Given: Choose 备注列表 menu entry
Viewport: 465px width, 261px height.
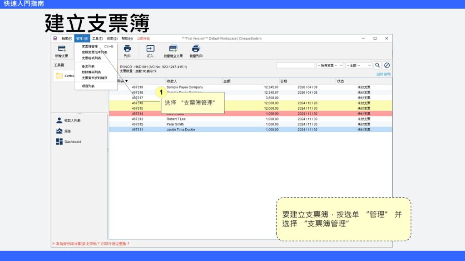Looking at the screenshot, I should (96, 66).
